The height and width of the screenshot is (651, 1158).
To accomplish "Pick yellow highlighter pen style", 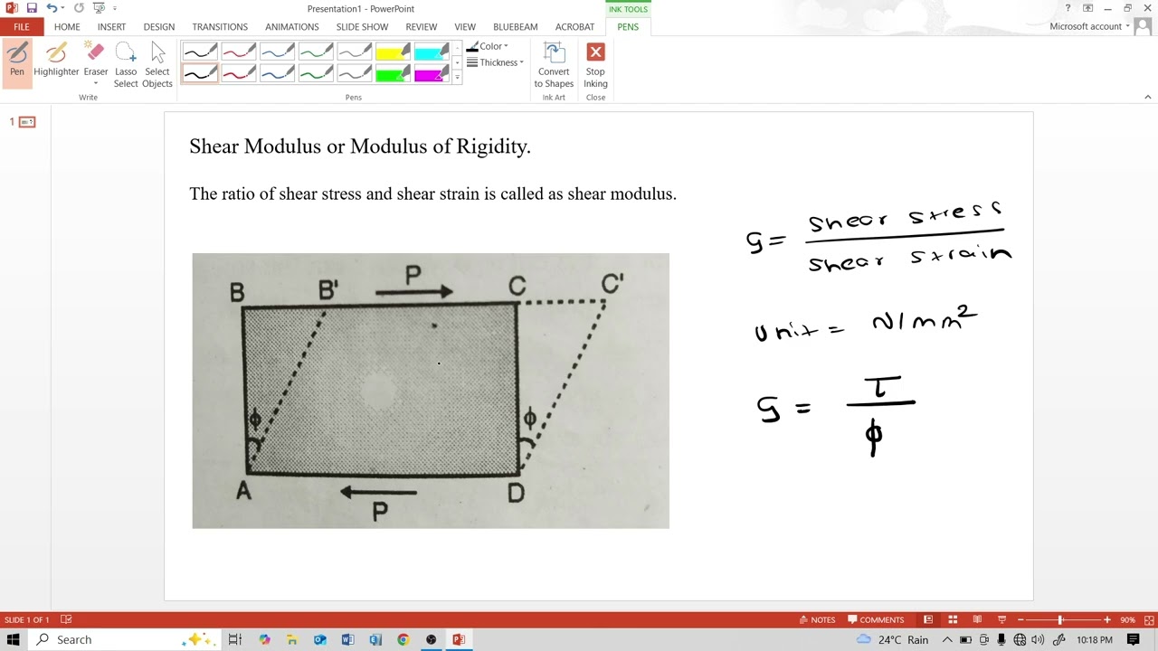I will click(393, 52).
